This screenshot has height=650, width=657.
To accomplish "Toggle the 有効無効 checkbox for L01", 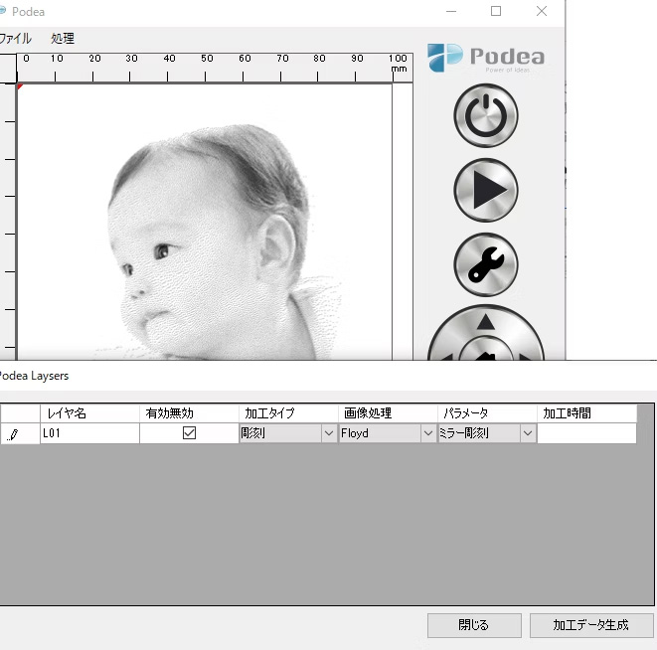I will tap(189, 433).
